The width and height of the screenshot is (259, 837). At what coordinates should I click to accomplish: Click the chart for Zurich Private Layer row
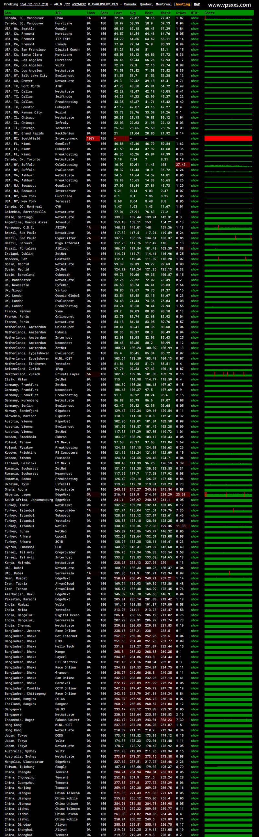(228, 374)
